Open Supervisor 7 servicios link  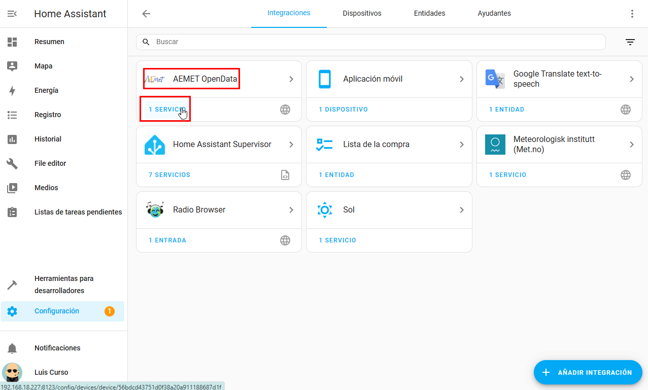pos(169,175)
